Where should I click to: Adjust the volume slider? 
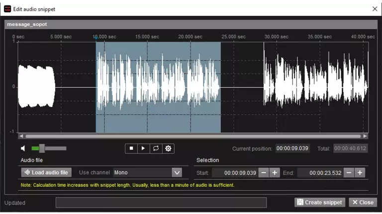[x=42, y=148]
